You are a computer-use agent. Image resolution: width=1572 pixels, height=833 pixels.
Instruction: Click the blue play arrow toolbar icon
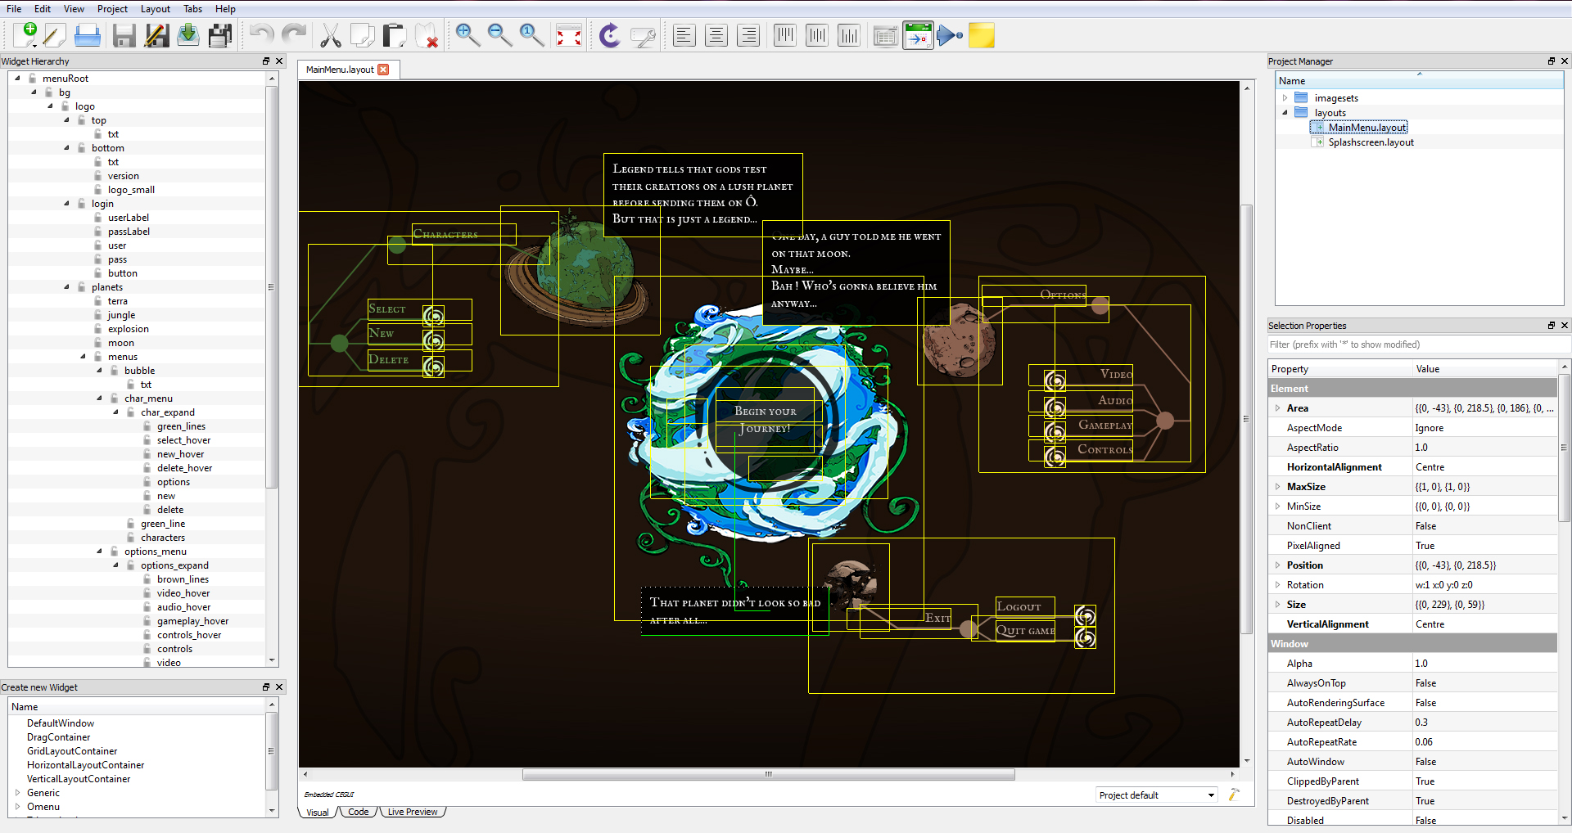click(950, 35)
